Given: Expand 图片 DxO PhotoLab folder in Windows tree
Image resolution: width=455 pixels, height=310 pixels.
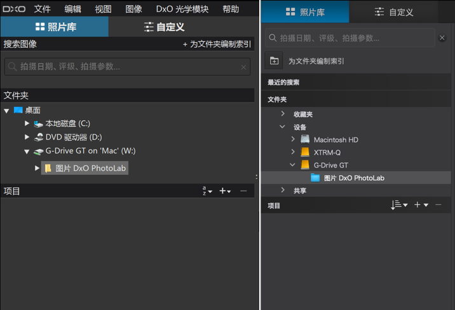Looking at the screenshot, I should [x=37, y=168].
